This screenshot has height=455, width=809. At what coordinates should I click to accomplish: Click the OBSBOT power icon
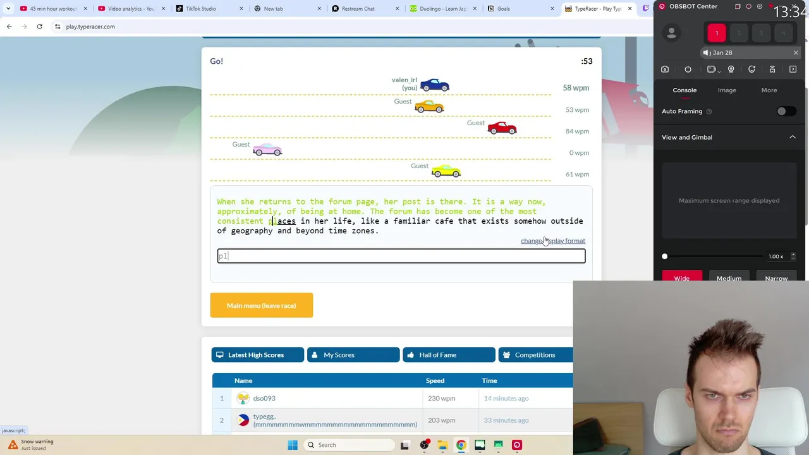pos(688,70)
